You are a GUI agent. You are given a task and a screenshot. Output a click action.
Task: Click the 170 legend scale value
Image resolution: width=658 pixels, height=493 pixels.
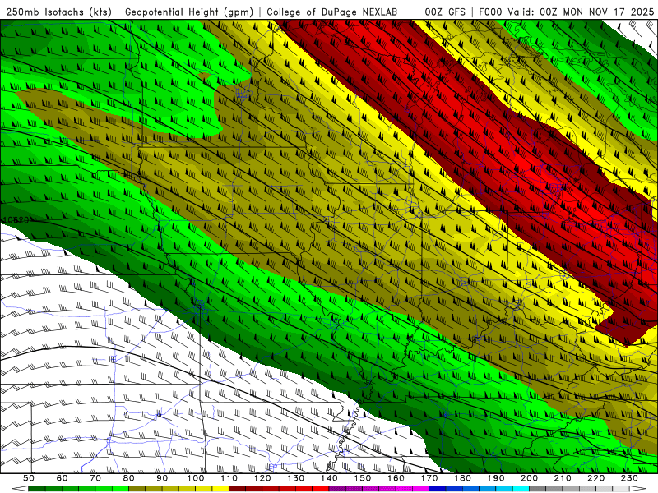429,478
